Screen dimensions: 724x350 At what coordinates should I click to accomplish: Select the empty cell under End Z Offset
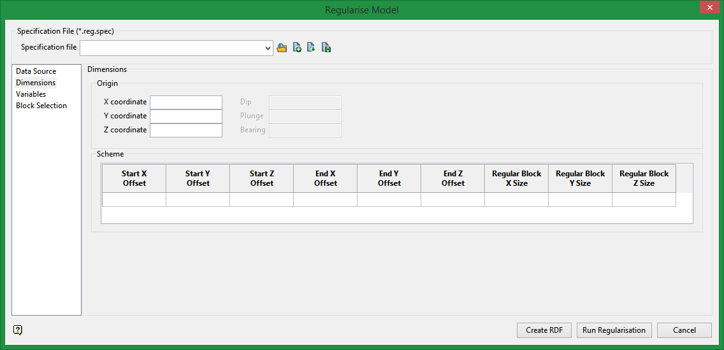[452, 200]
